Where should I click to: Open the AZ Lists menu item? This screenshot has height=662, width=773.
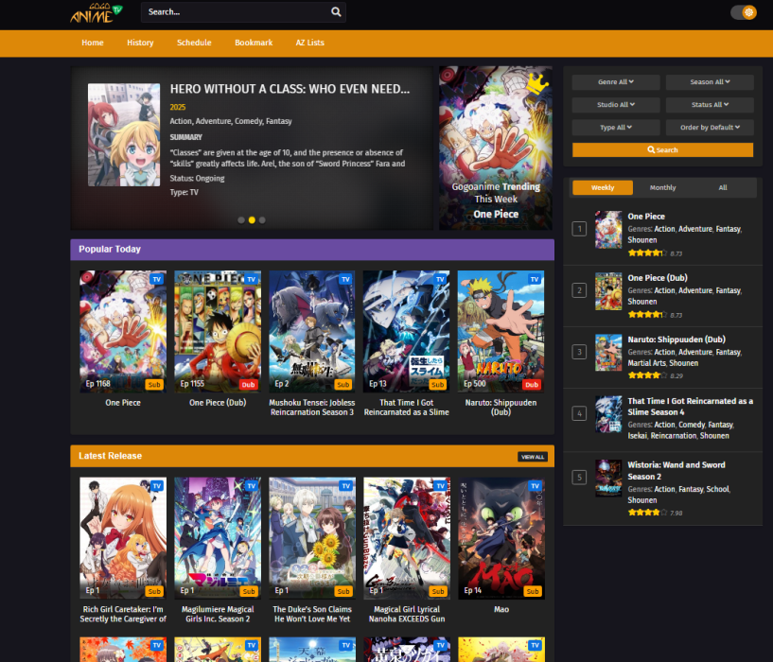(309, 43)
